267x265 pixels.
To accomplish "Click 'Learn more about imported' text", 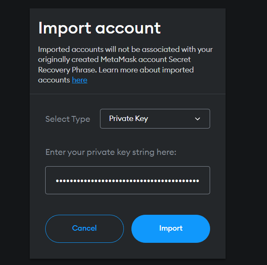I will 146,70.
